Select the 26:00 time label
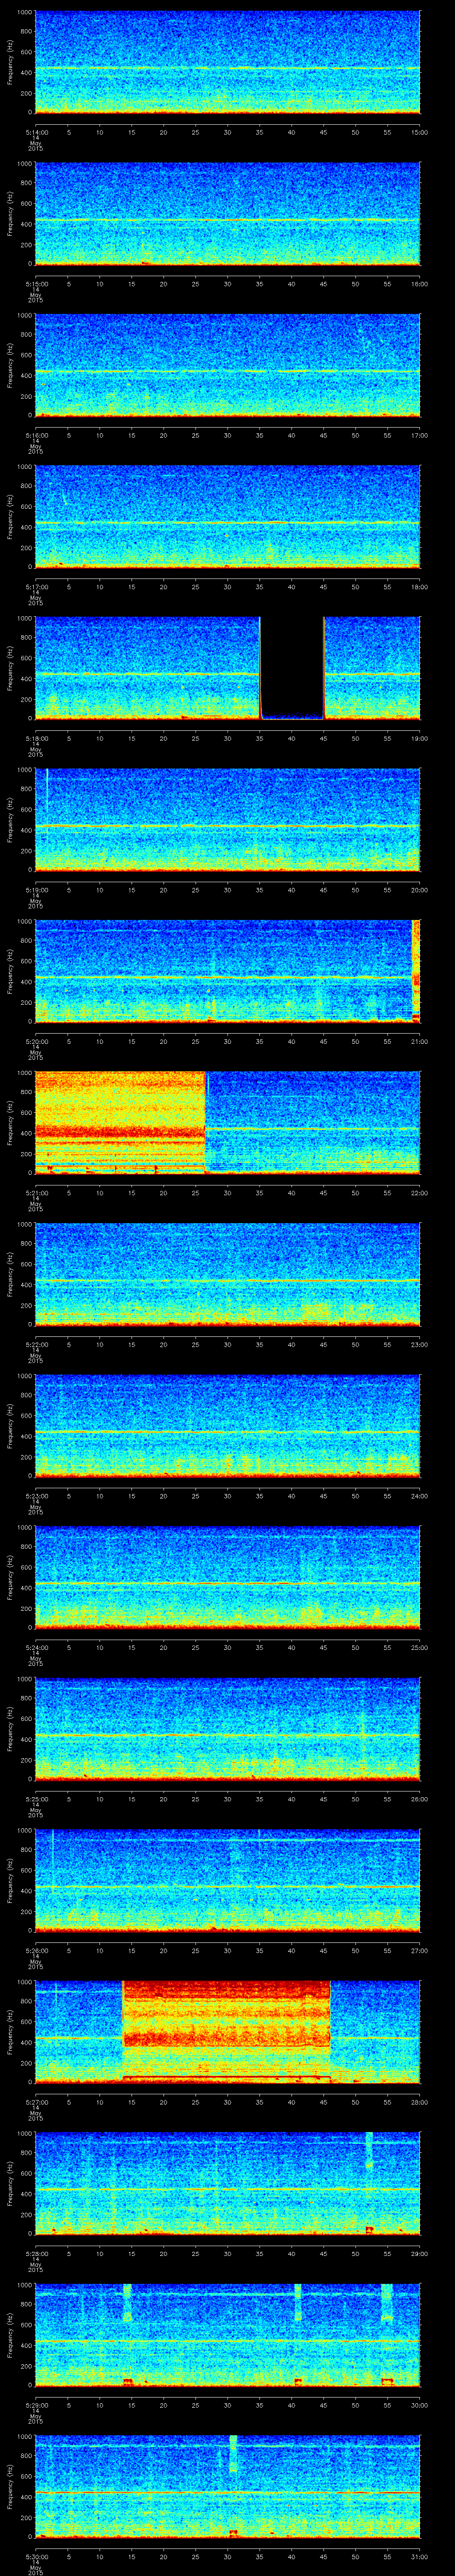This screenshot has width=455, height=2576. pyautogui.click(x=419, y=1799)
